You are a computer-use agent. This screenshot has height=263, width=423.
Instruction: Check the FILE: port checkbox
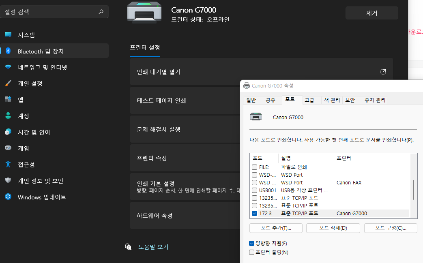pos(254,167)
